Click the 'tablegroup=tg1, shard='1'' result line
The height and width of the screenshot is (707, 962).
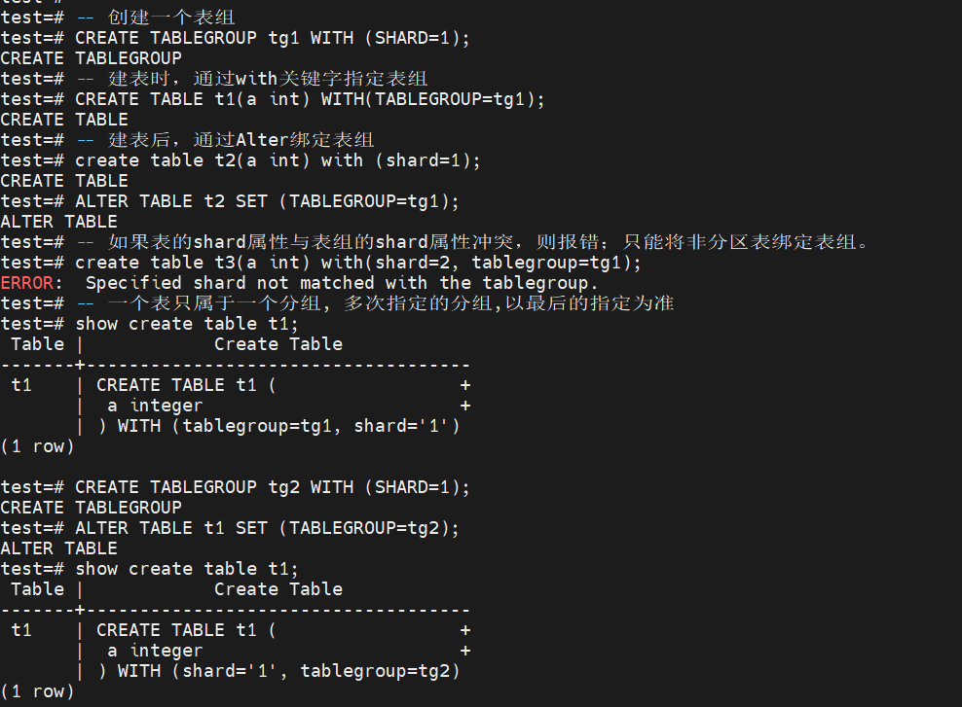[x=278, y=426]
